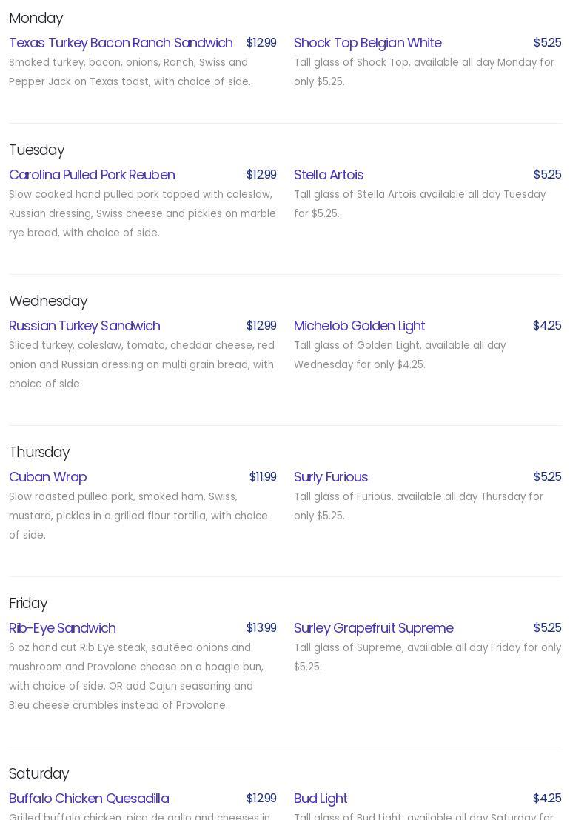570x820 pixels.
Task: Open the Stella Artois menu item
Action: (x=329, y=175)
